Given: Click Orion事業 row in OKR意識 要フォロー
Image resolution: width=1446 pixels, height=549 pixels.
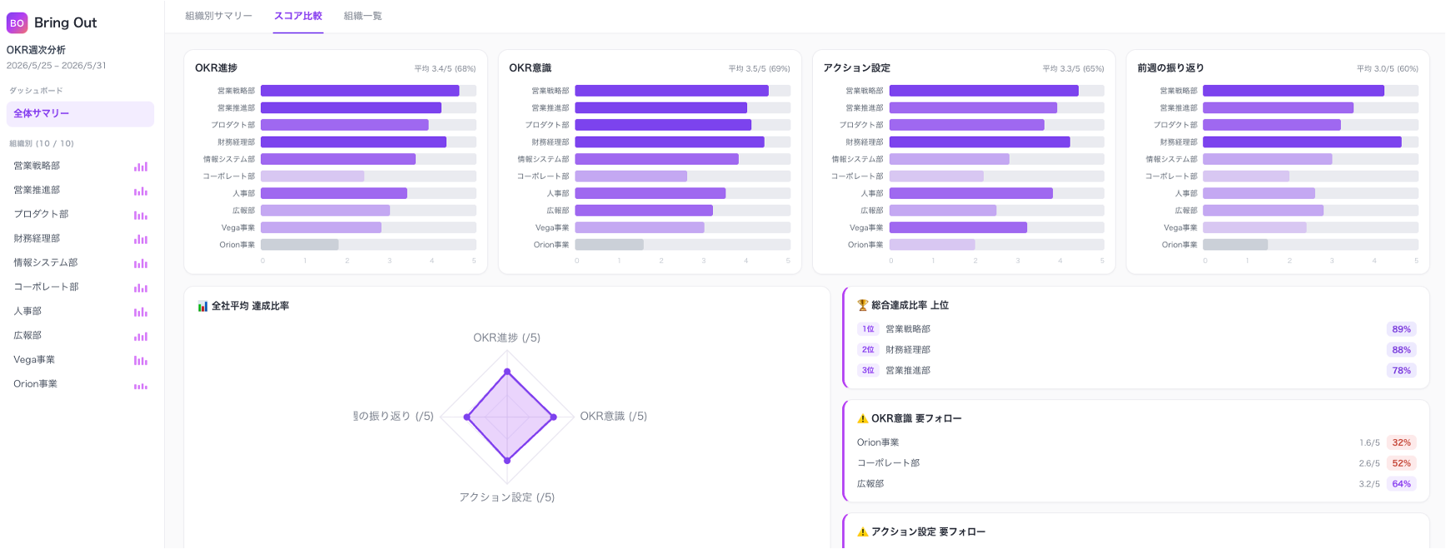Looking at the screenshot, I should (x=1137, y=443).
